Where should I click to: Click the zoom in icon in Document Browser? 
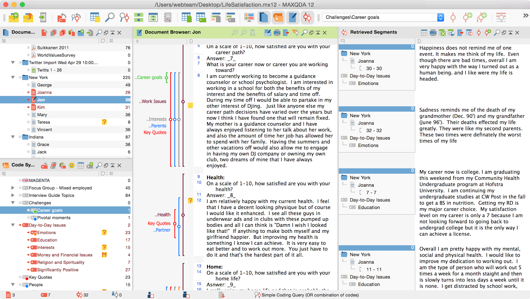pyautogui.click(x=235, y=32)
